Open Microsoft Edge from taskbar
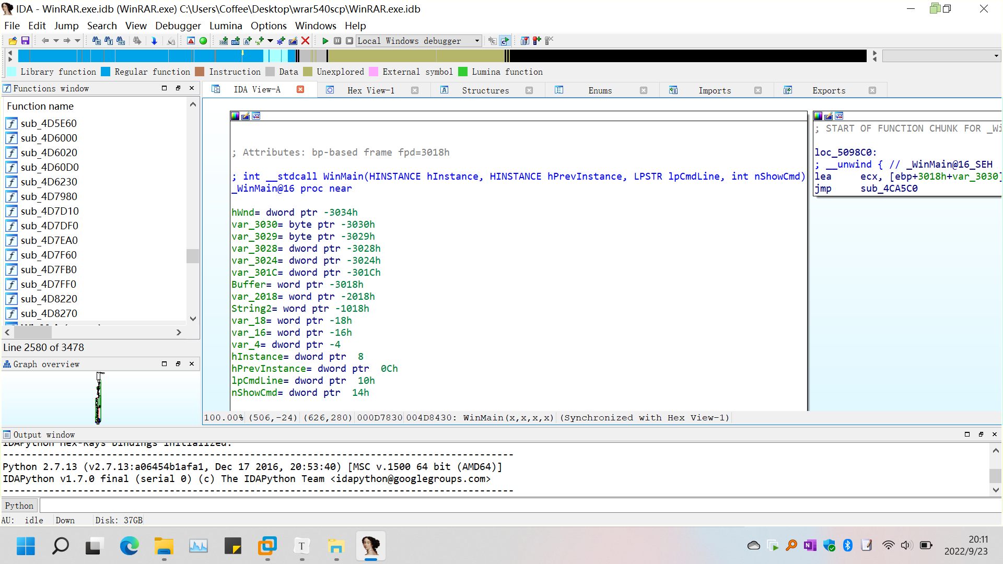The height and width of the screenshot is (564, 1003). click(129, 546)
